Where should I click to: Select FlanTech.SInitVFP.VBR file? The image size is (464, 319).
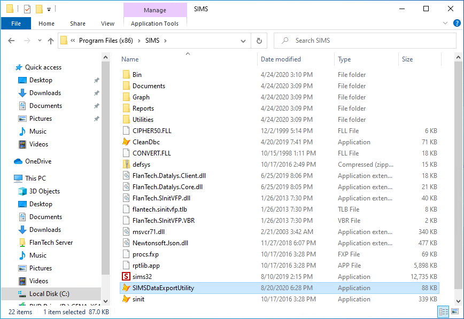tap(164, 221)
